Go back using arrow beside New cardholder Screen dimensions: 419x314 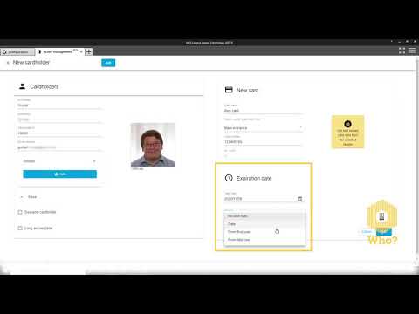coord(8,63)
